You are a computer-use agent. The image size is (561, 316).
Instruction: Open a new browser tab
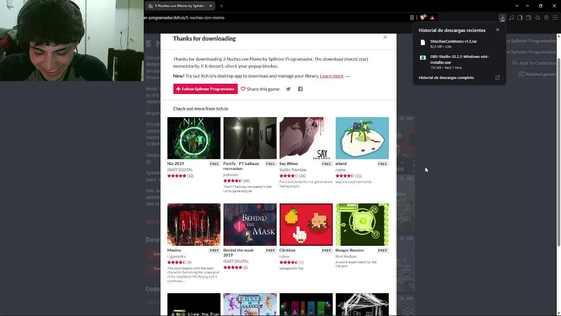click(x=221, y=6)
